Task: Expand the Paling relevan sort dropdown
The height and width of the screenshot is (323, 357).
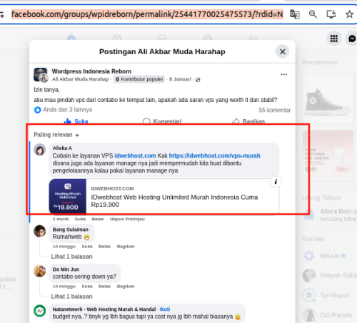Action: click(x=56, y=135)
